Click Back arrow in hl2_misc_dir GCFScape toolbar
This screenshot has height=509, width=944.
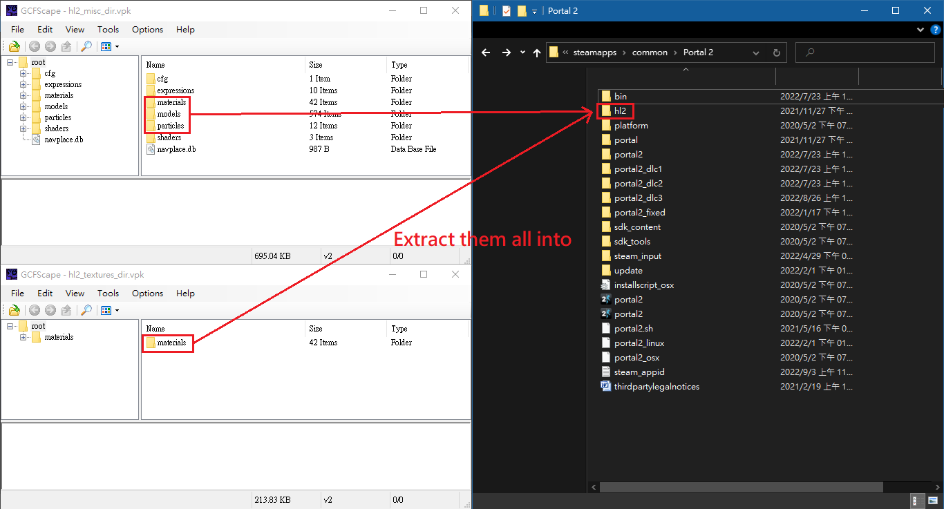coord(35,46)
